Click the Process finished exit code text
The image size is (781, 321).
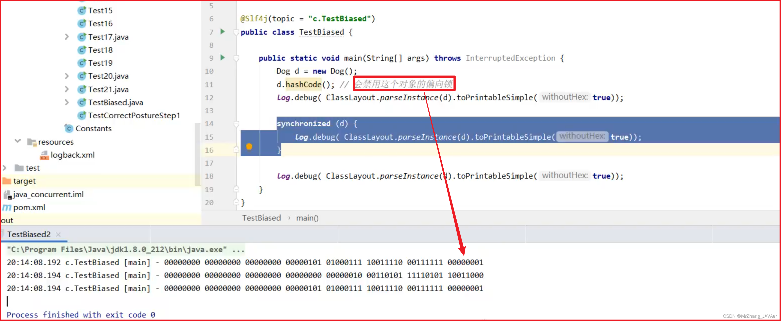pos(81,315)
